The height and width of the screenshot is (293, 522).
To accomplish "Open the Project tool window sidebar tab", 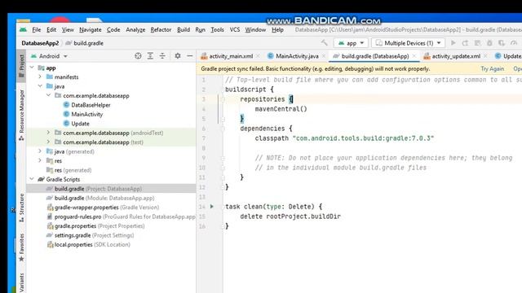I will click(x=21, y=66).
